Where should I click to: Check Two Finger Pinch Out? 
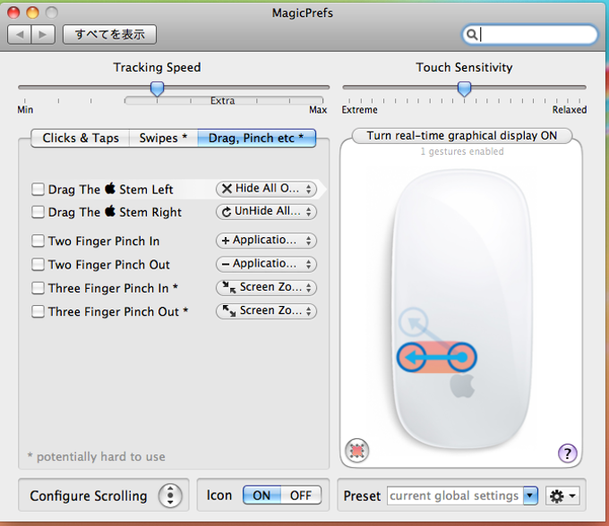(38, 265)
